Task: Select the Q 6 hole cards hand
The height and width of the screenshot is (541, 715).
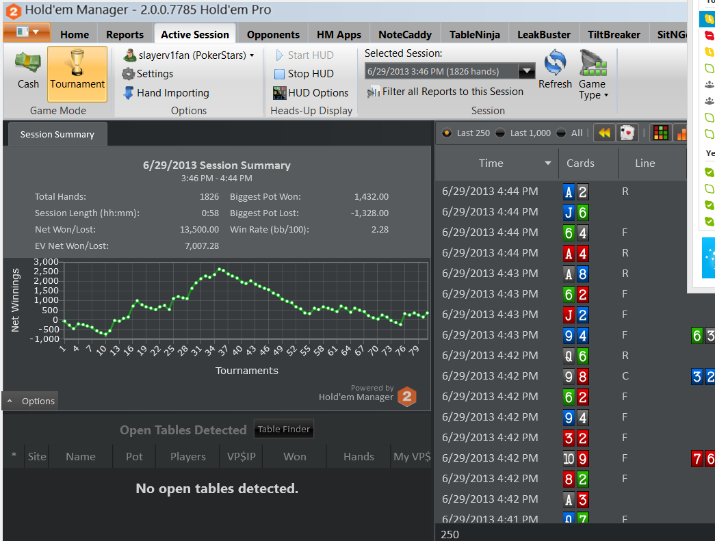Action: click(576, 356)
